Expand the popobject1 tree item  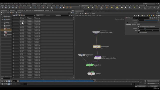coord(3,19)
